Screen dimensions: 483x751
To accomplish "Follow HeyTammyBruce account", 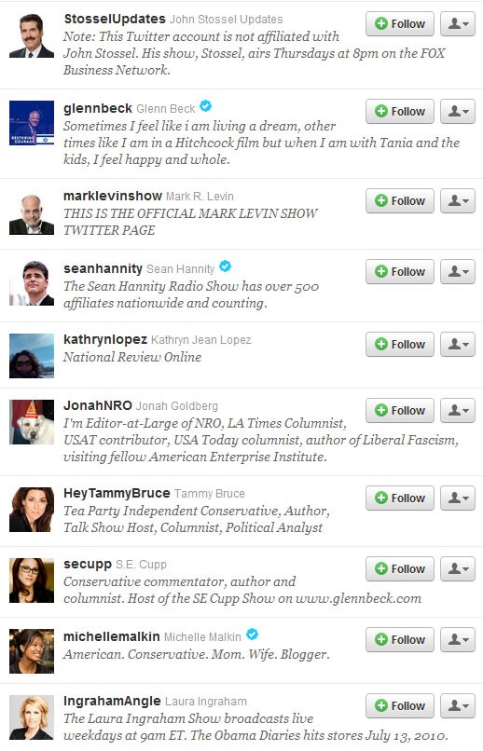I will [x=400, y=498].
